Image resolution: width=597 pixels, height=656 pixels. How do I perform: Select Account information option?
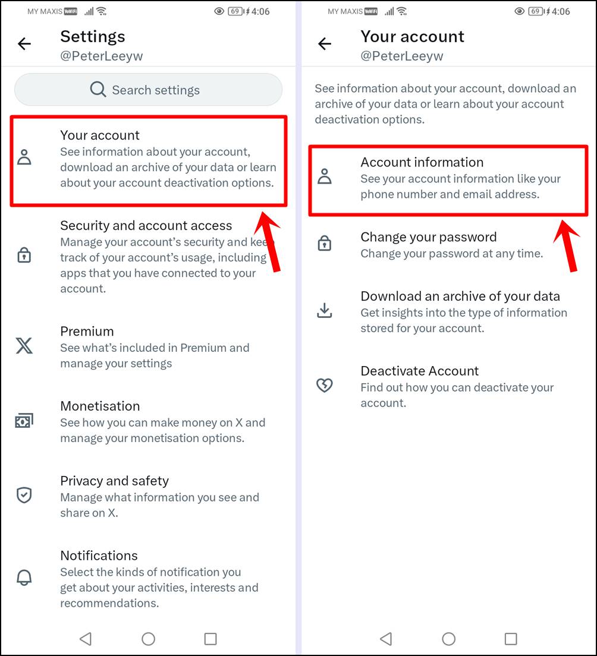point(448,178)
